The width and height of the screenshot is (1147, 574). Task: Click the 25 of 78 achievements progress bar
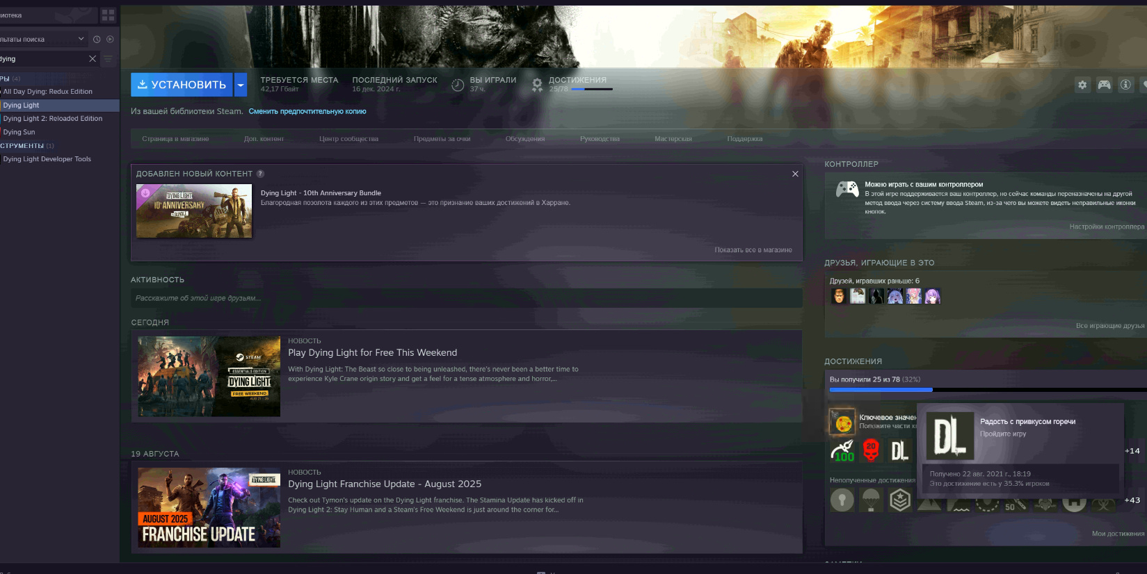coord(988,390)
